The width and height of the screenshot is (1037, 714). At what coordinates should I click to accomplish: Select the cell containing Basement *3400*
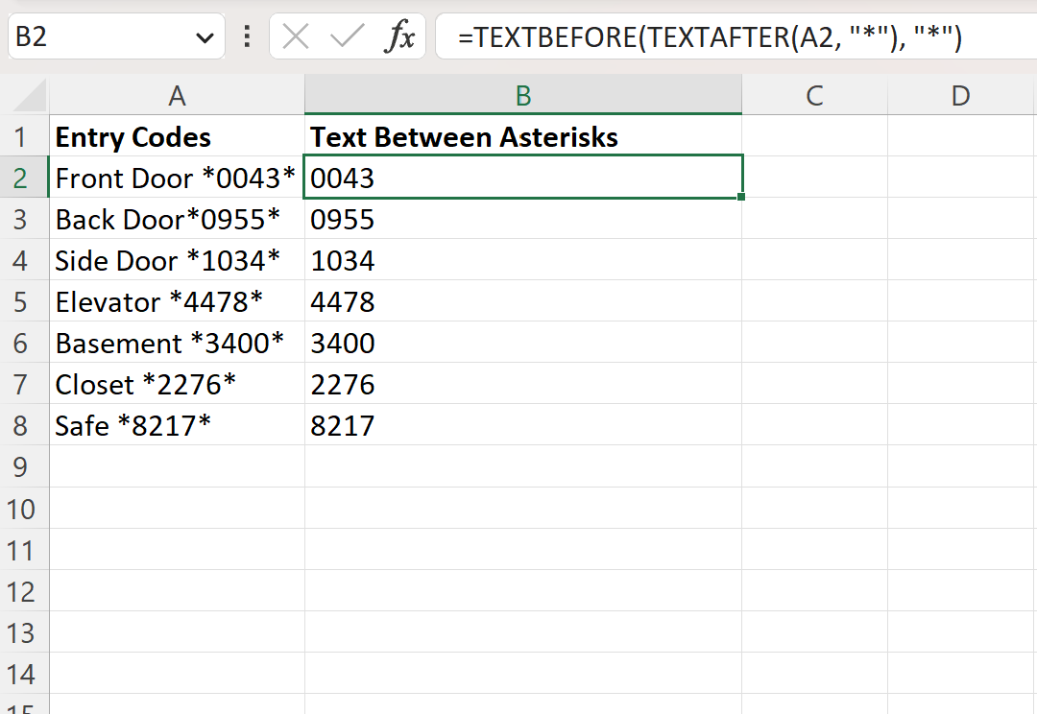tap(177, 344)
